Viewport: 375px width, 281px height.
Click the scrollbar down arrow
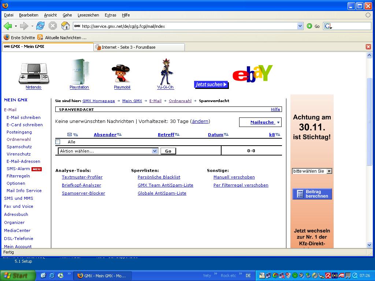tap(369, 245)
